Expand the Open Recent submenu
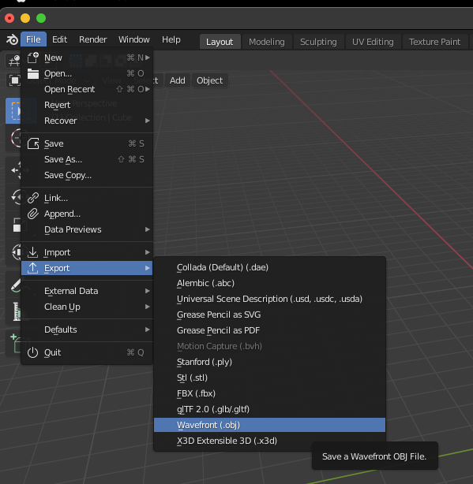473x484 pixels. (87, 89)
